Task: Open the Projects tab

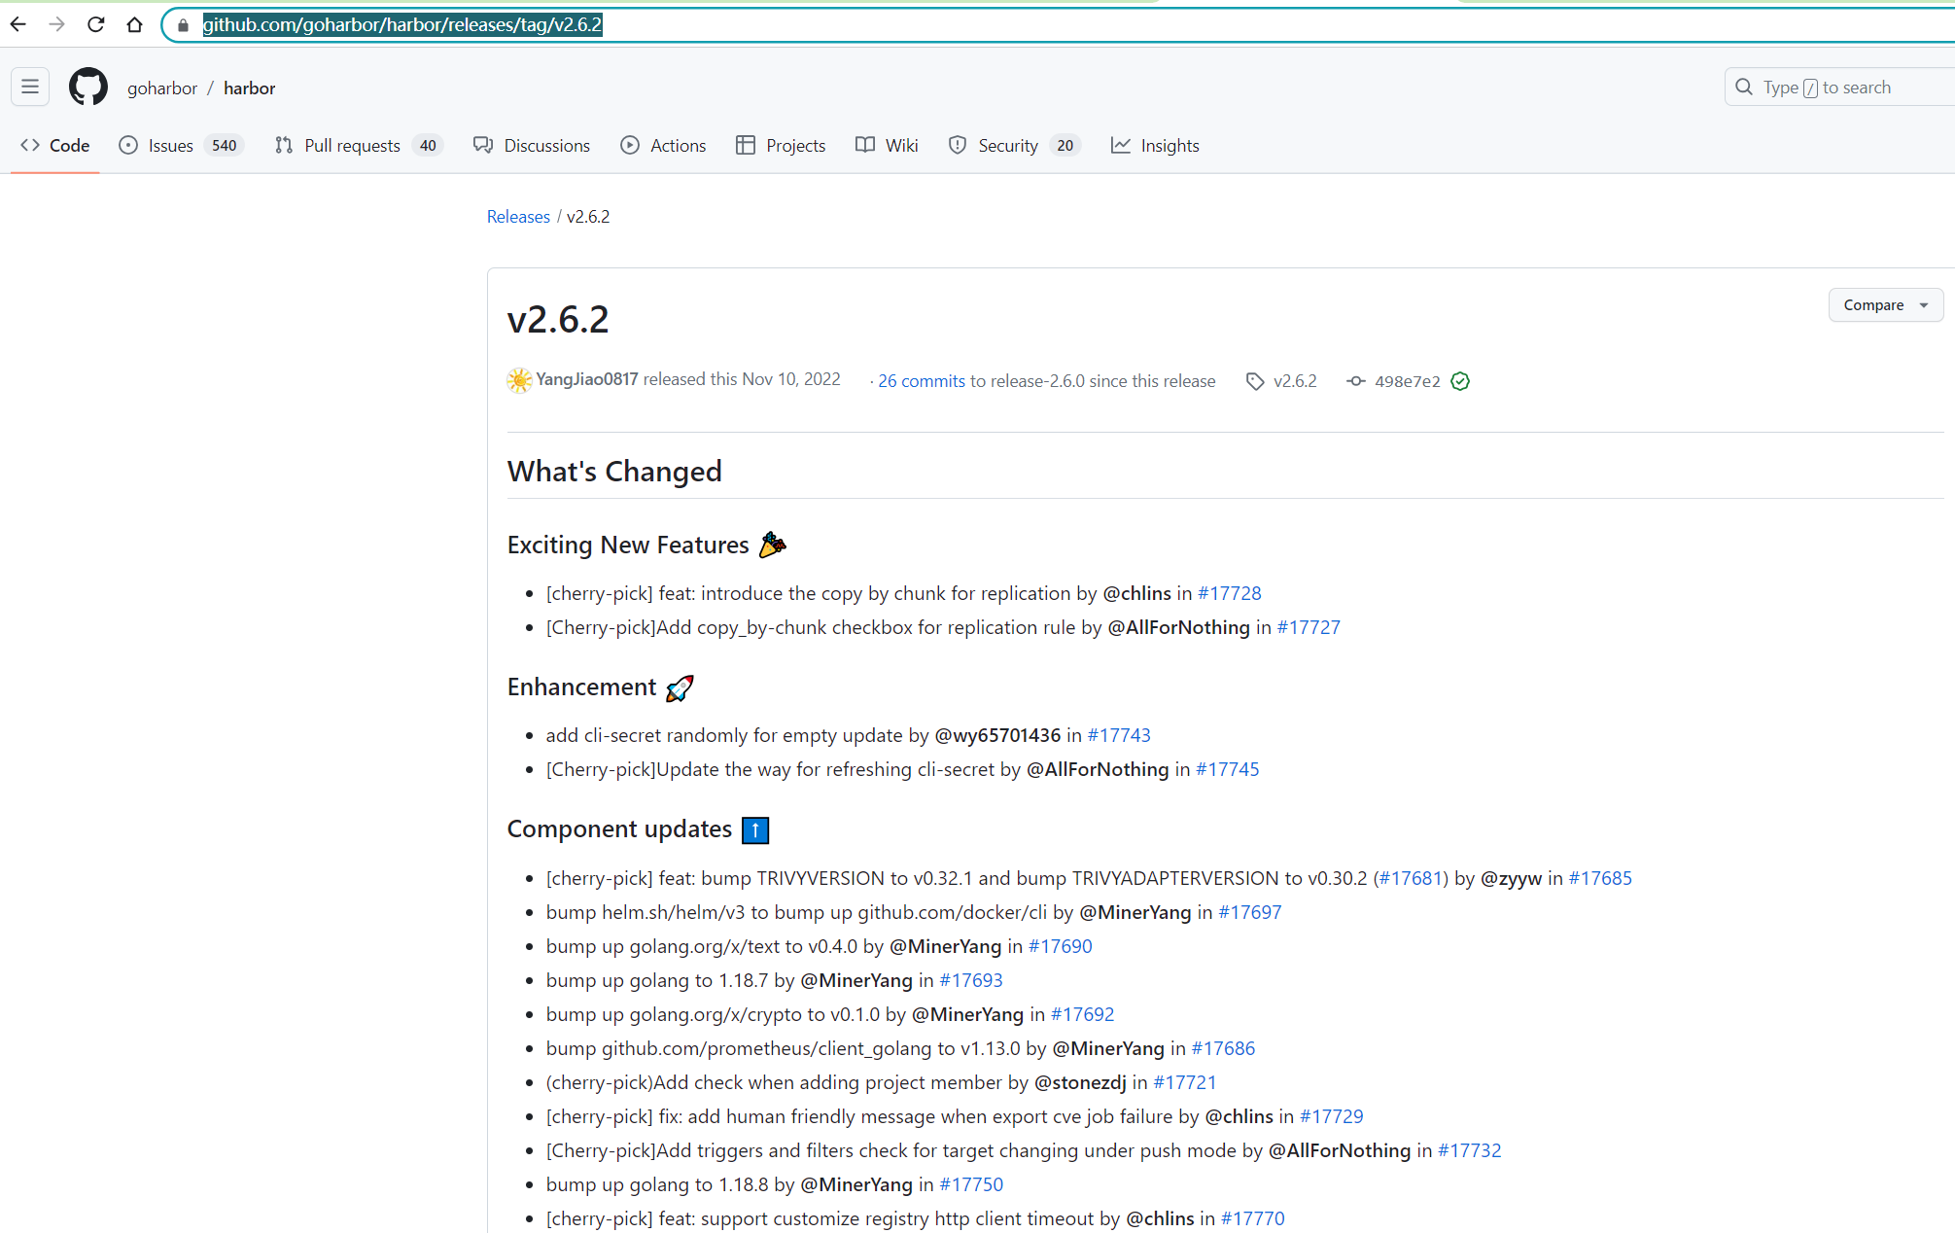Action: [x=782, y=146]
